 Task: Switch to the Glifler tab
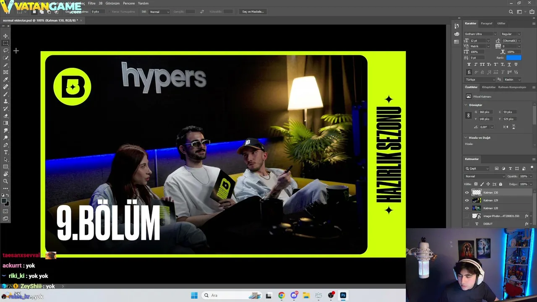pos(501,23)
